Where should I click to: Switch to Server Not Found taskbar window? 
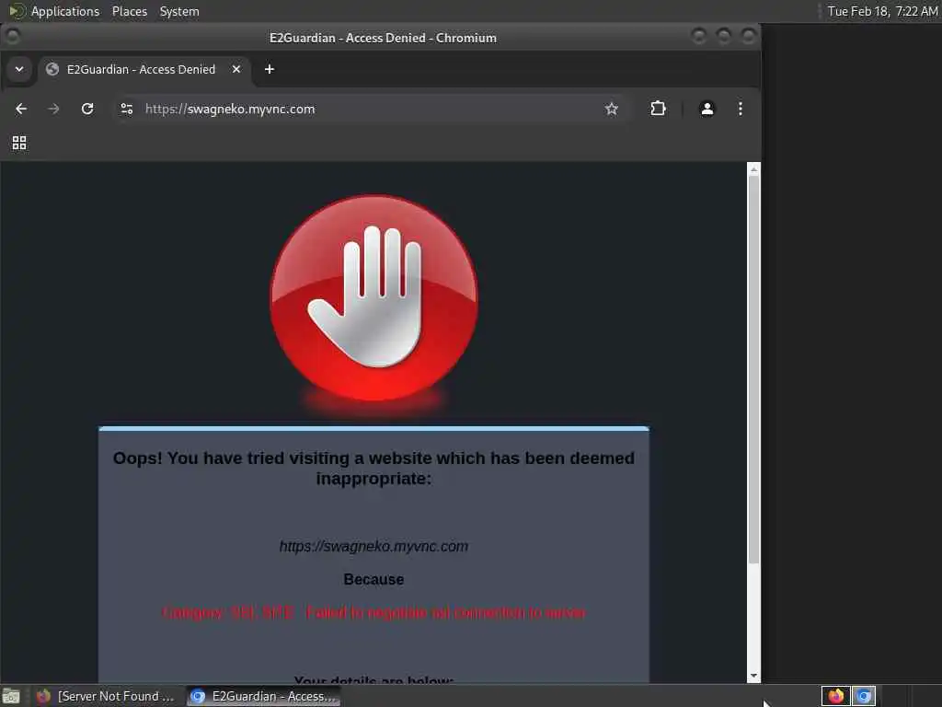[105, 696]
